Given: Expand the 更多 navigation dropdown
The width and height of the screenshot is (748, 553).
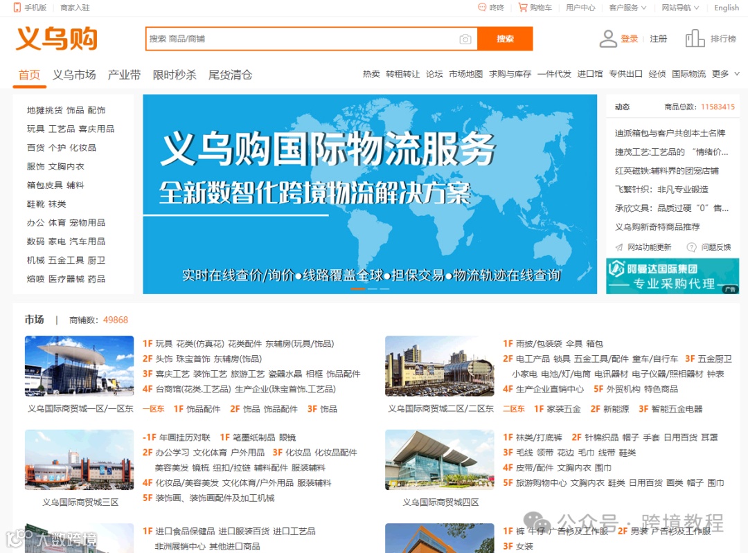Looking at the screenshot, I should (x=726, y=74).
